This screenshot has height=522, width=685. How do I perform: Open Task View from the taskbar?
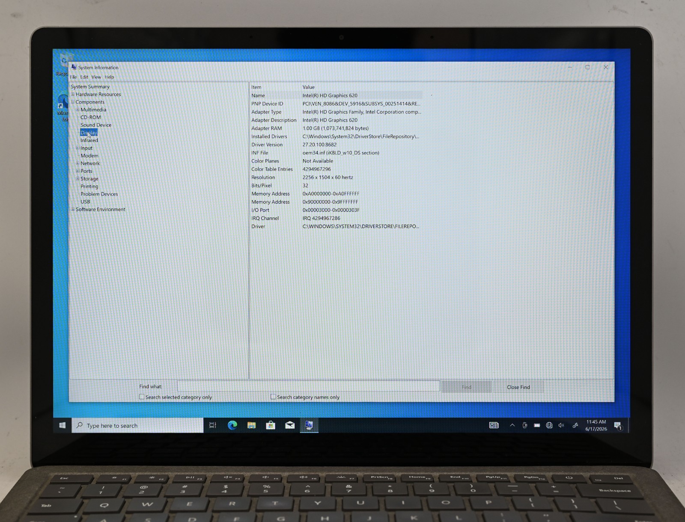(x=212, y=425)
